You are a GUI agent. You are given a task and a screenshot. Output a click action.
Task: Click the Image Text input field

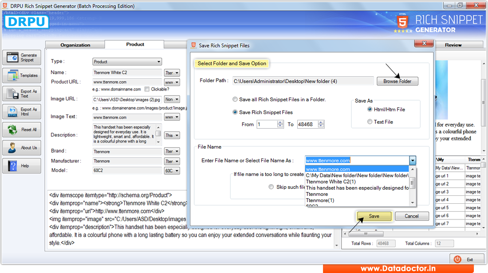point(127,117)
